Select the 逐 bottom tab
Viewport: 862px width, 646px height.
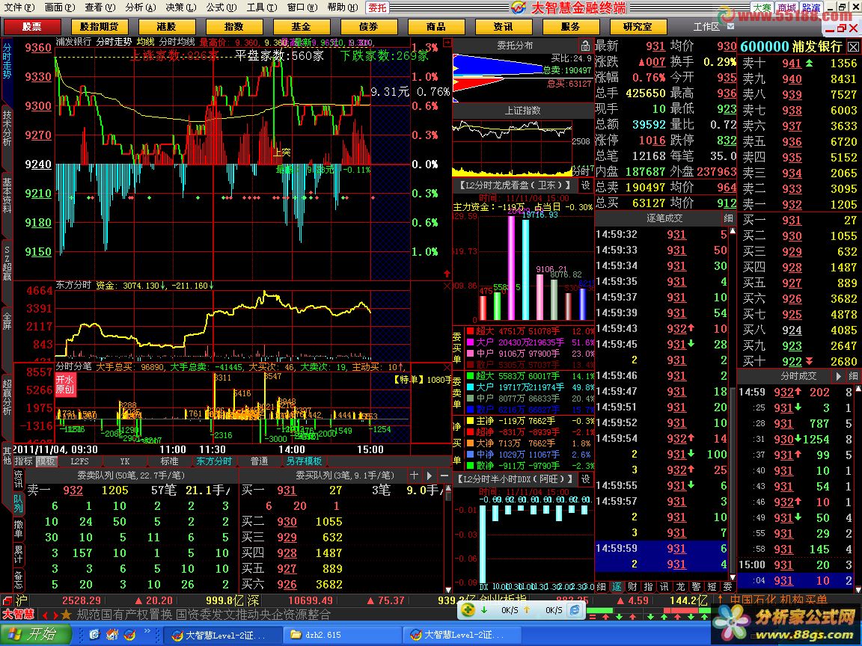tap(617, 587)
